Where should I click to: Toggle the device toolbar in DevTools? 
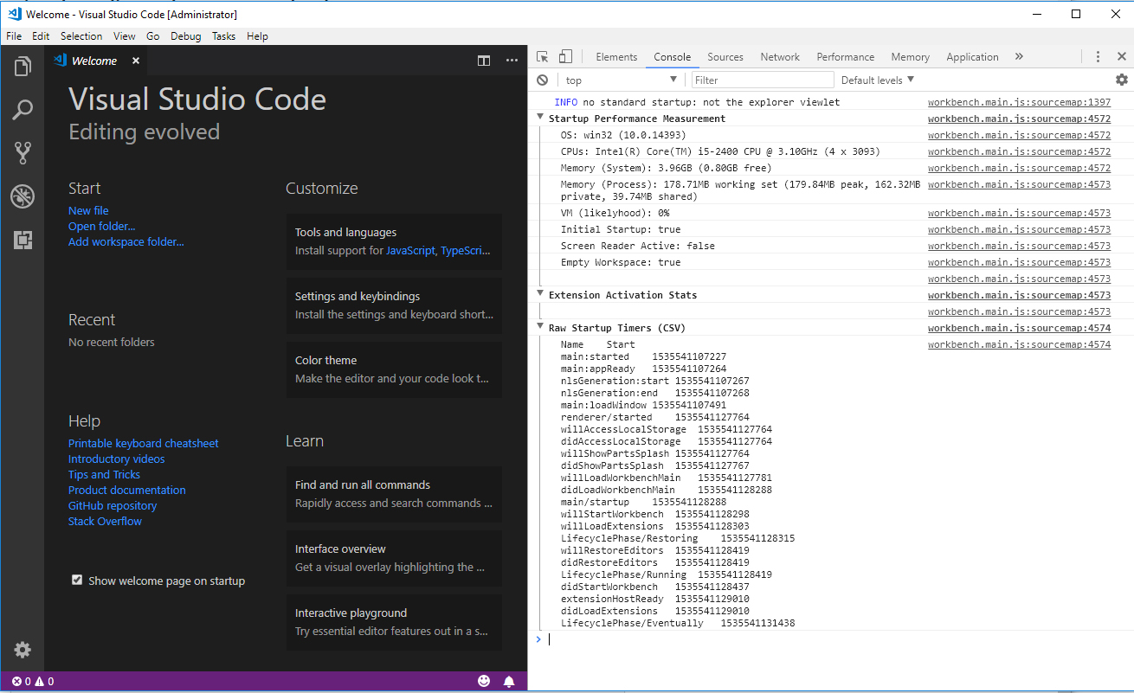coord(566,55)
